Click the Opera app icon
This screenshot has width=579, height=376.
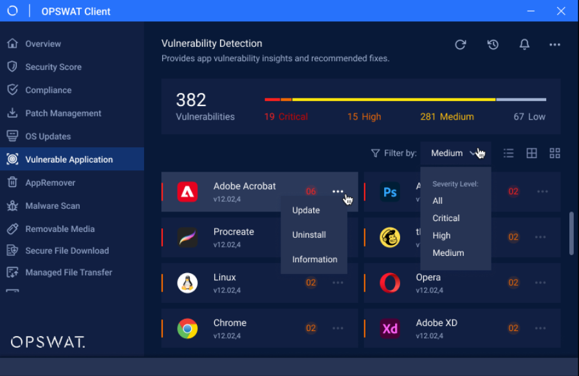coord(390,283)
